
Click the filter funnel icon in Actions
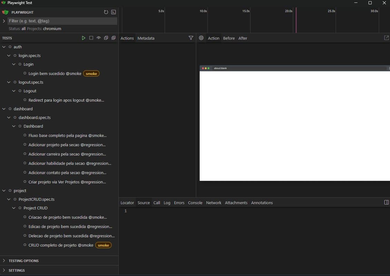point(191,38)
